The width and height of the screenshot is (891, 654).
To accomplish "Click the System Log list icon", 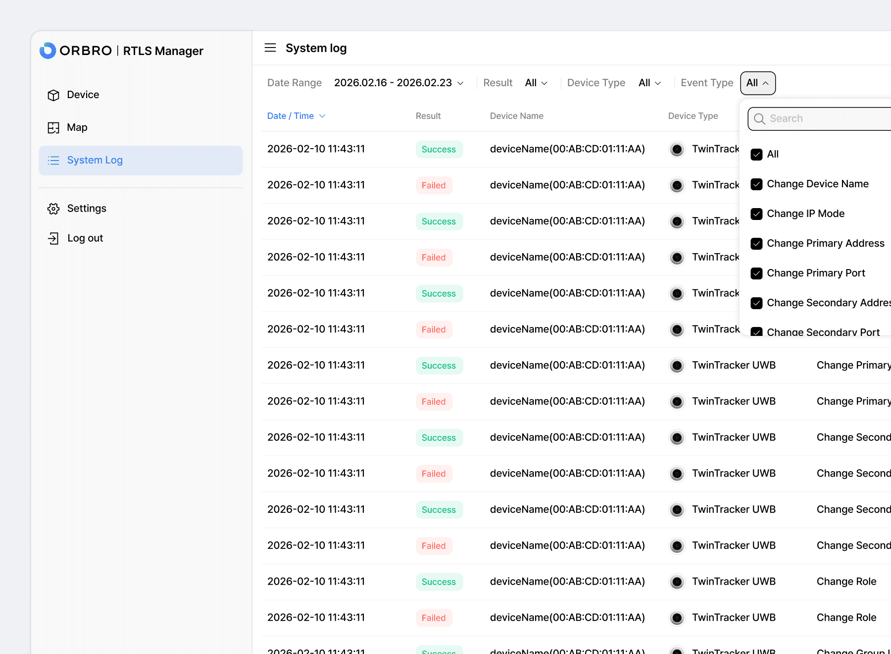I will tap(53, 161).
